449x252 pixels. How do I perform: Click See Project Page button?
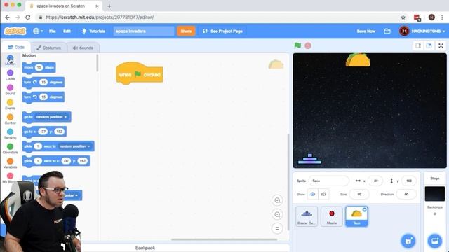222,31
